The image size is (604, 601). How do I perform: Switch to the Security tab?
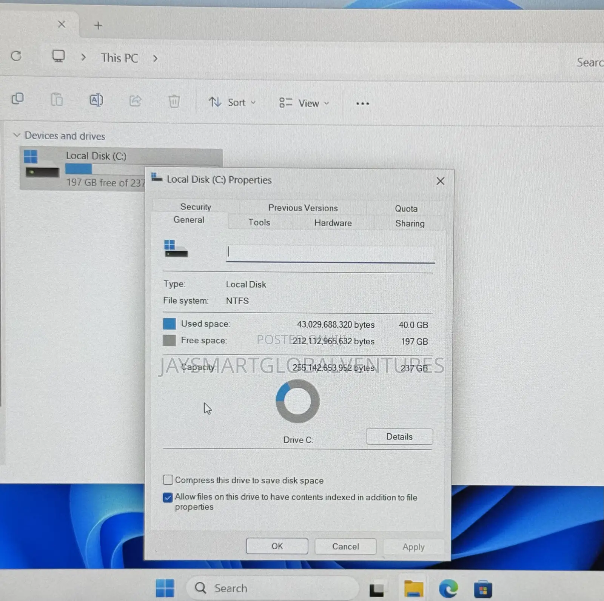(196, 207)
